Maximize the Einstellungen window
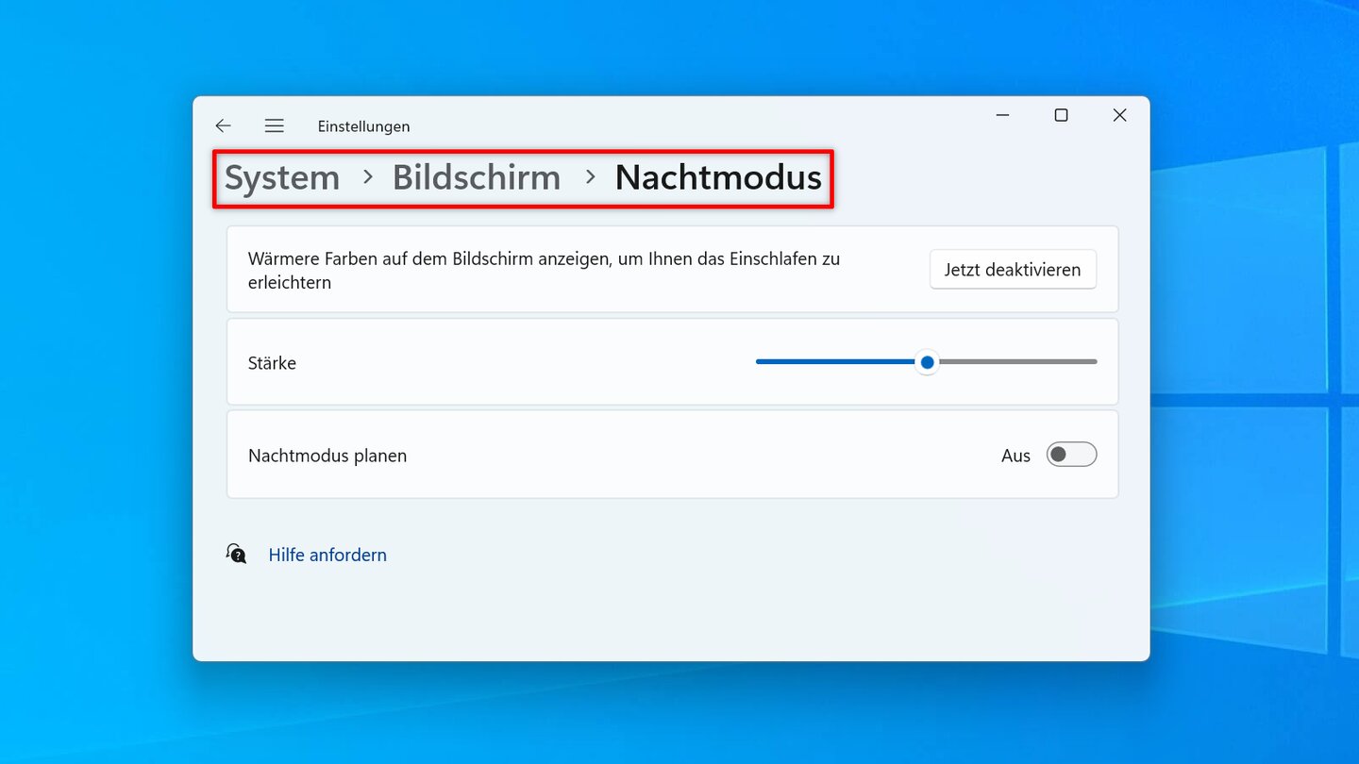The height and width of the screenshot is (764, 1359). click(x=1061, y=115)
